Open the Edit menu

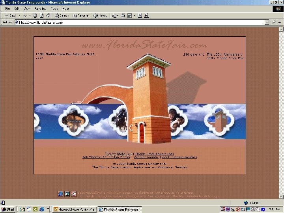pos(17,9)
